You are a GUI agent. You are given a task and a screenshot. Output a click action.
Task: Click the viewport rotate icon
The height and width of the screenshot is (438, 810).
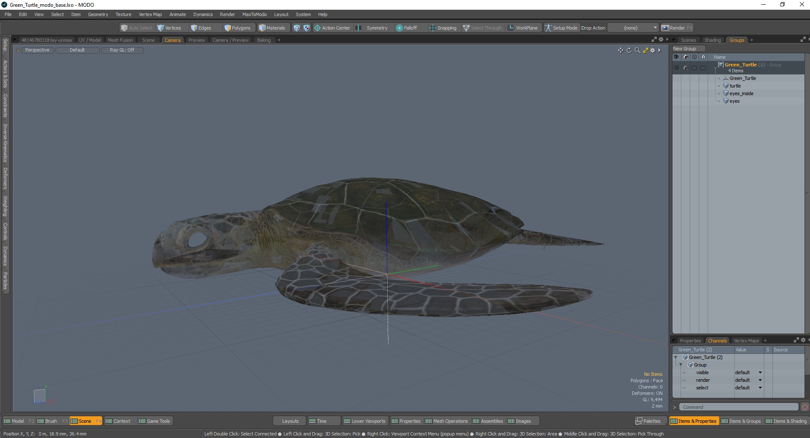click(x=629, y=50)
